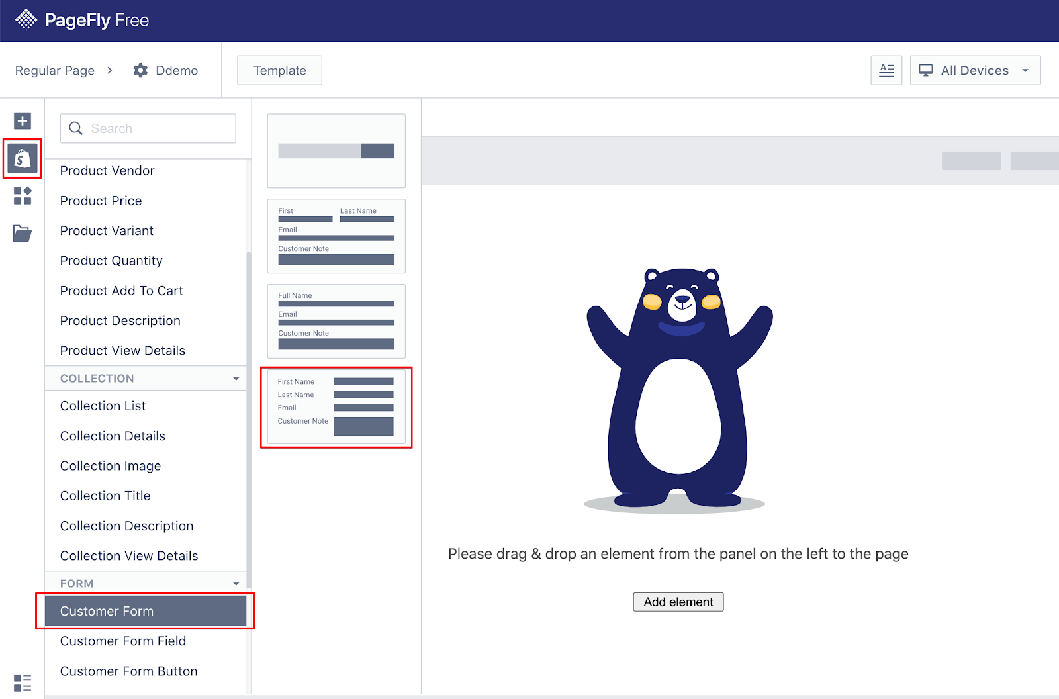Collapse the COLLECTION section

click(236, 378)
